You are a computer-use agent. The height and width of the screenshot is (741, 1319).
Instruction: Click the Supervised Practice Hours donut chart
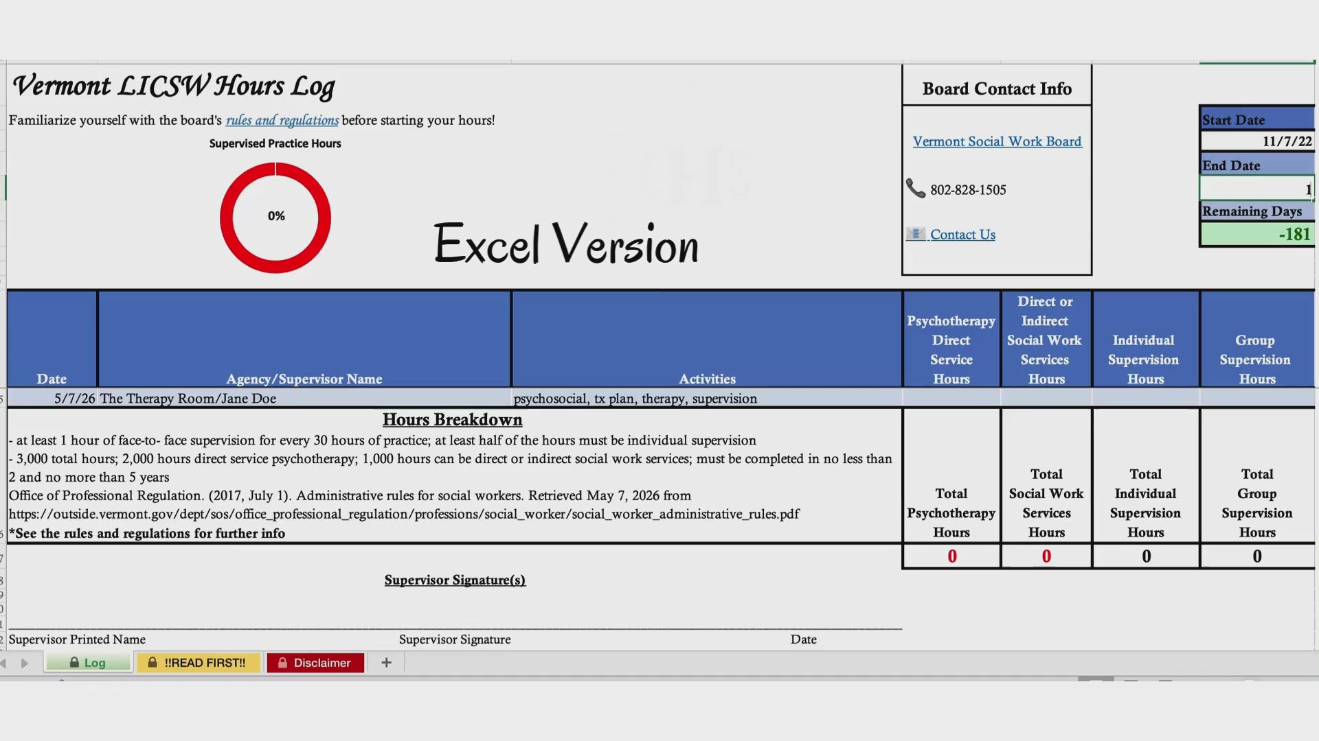coord(275,217)
